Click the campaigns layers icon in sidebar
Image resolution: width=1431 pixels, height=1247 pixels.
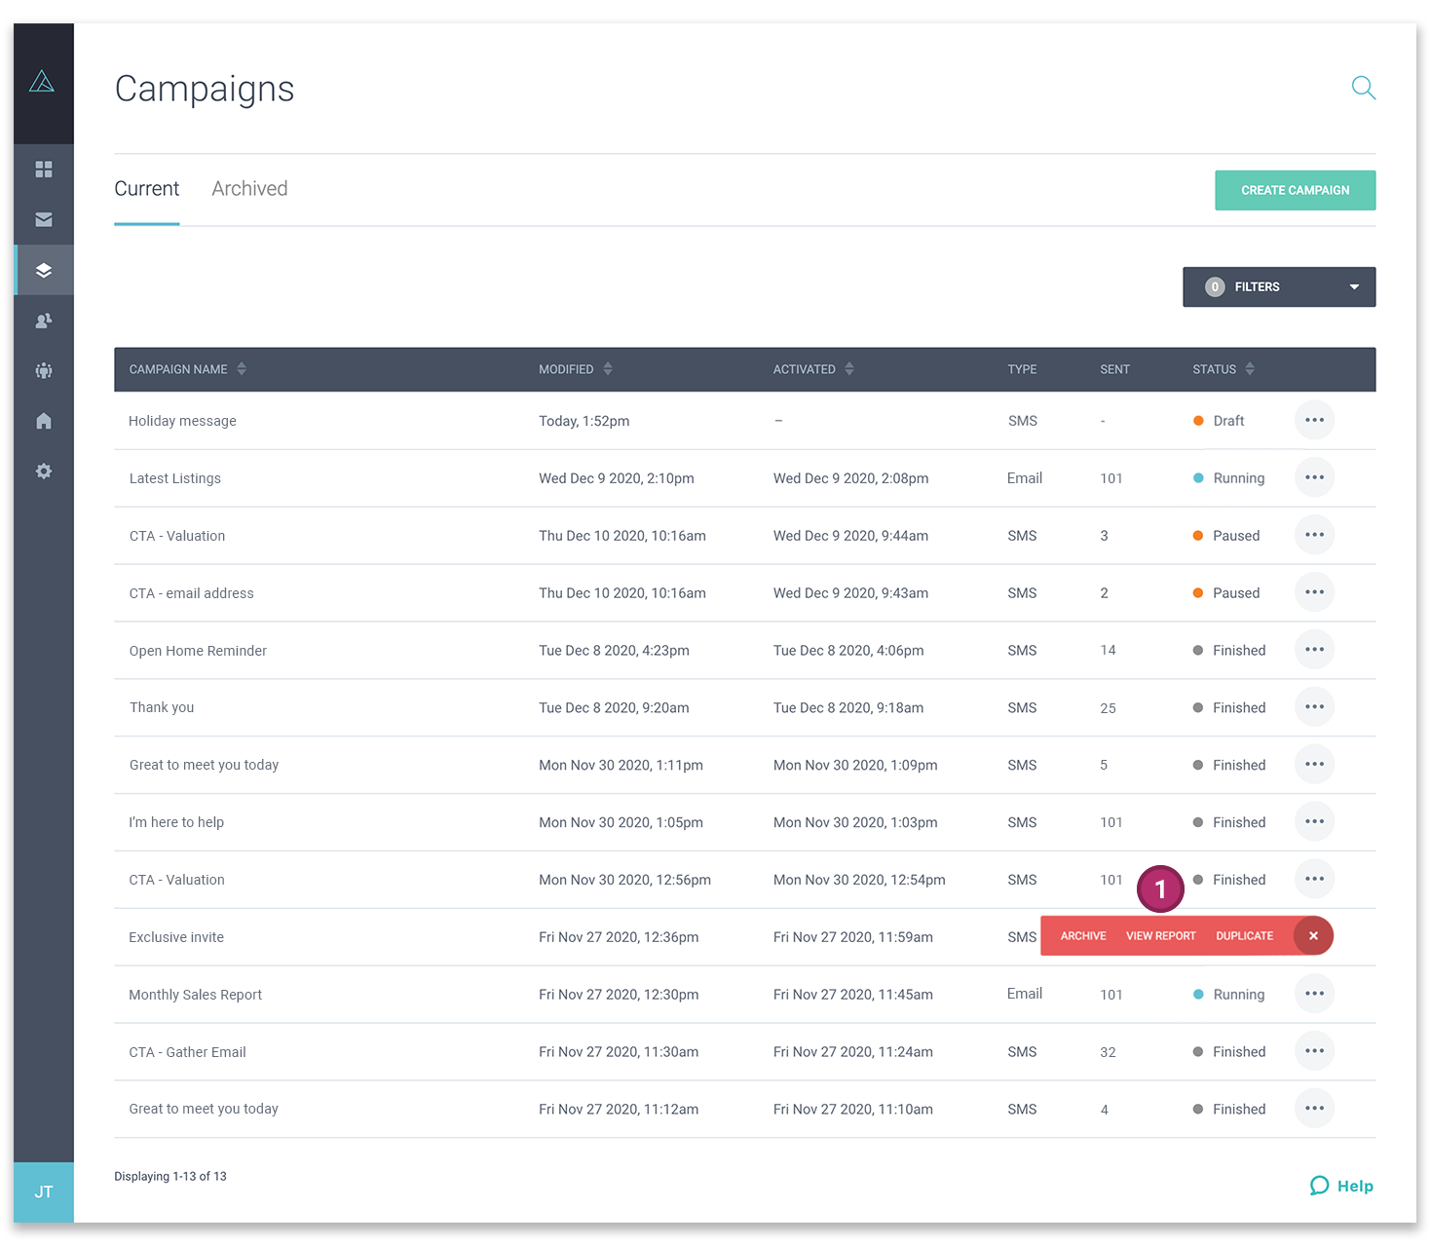[43, 270]
